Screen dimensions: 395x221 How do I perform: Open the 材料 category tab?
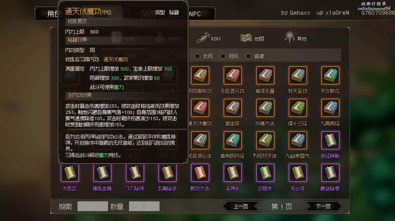209,38
